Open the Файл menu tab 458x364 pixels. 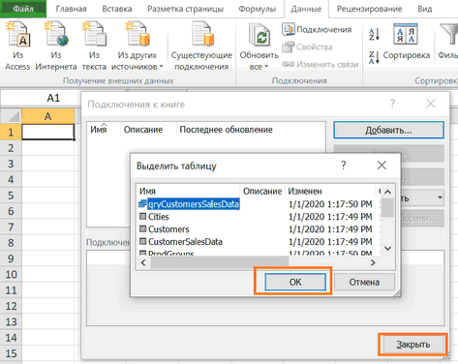23,9
